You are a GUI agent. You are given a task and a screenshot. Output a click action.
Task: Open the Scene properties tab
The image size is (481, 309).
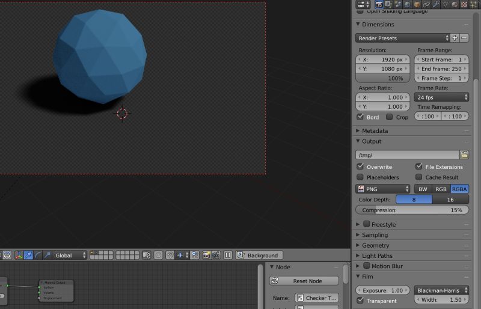click(x=398, y=4)
